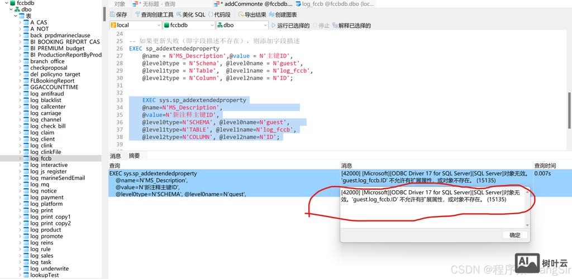Collapse the fccbdb database node
This screenshot has height=279, width=572.
7,3
